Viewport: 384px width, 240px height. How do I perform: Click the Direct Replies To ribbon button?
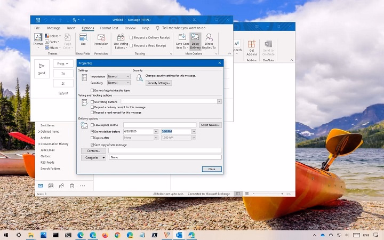[x=209, y=41]
